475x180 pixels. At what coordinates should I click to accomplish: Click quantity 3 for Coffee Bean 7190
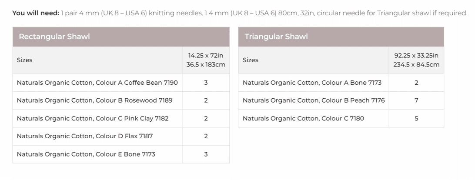206,83
